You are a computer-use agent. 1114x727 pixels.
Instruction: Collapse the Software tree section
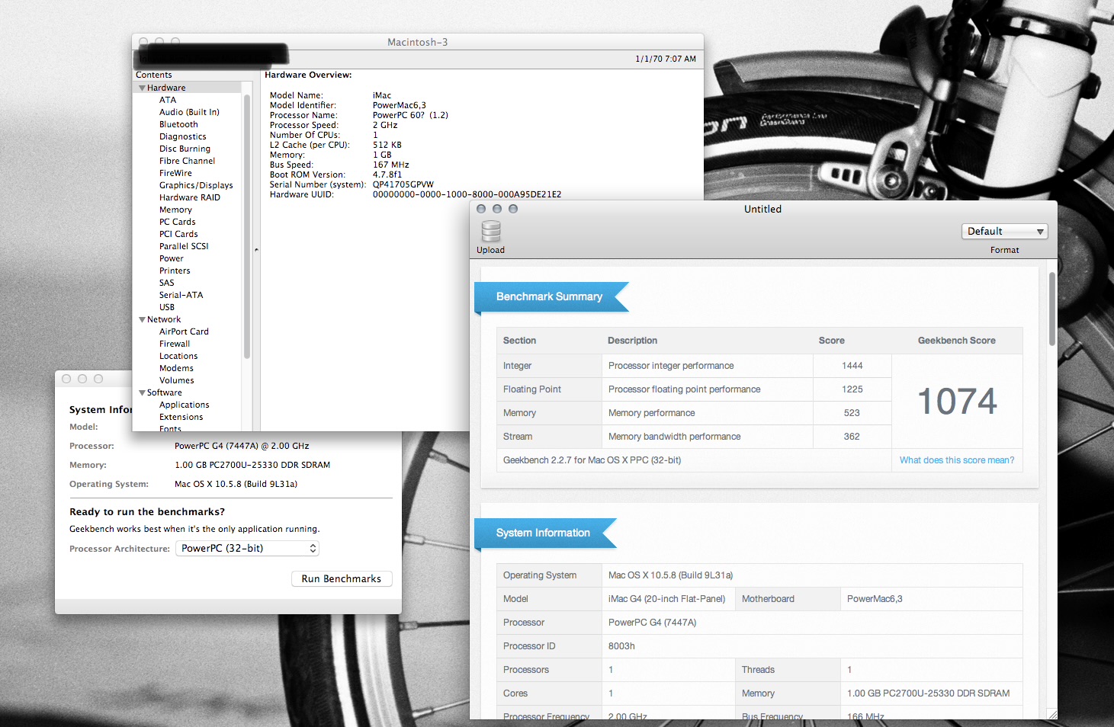(142, 393)
